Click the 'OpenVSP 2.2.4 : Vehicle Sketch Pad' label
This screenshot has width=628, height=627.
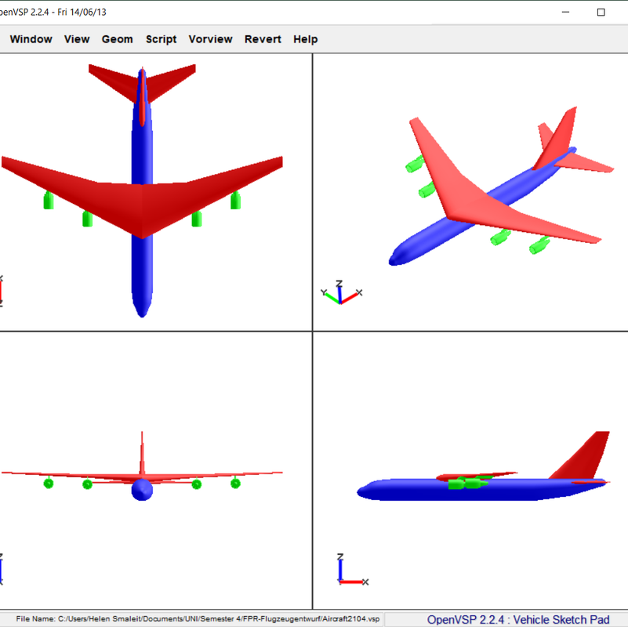click(518, 619)
